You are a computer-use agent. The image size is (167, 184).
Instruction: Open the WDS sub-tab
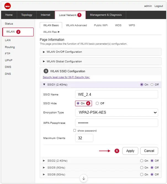(118, 25)
